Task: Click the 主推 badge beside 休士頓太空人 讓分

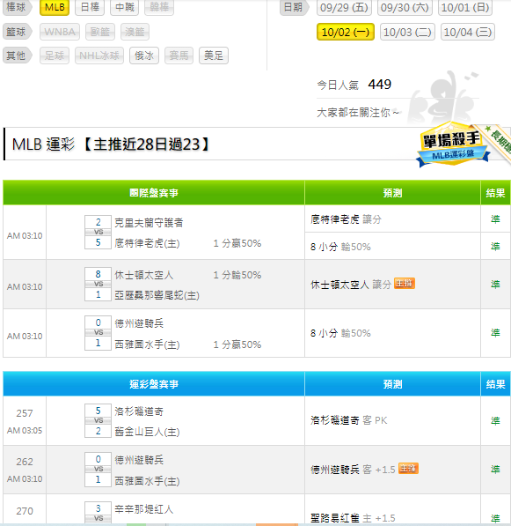Action: click(405, 284)
